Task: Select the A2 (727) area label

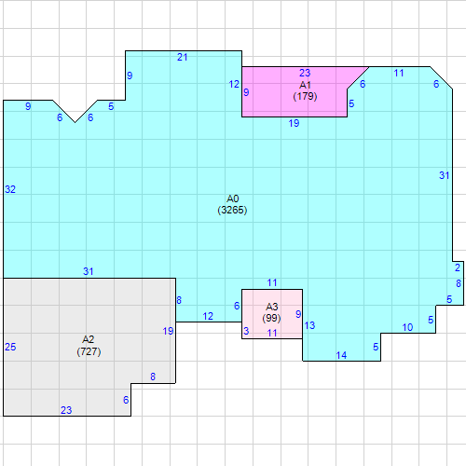Action: coord(89,346)
